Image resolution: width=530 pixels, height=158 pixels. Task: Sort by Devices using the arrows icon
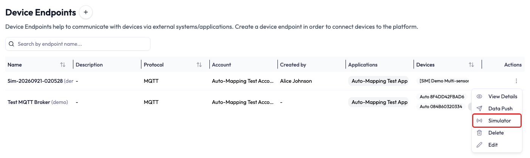coord(471,65)
